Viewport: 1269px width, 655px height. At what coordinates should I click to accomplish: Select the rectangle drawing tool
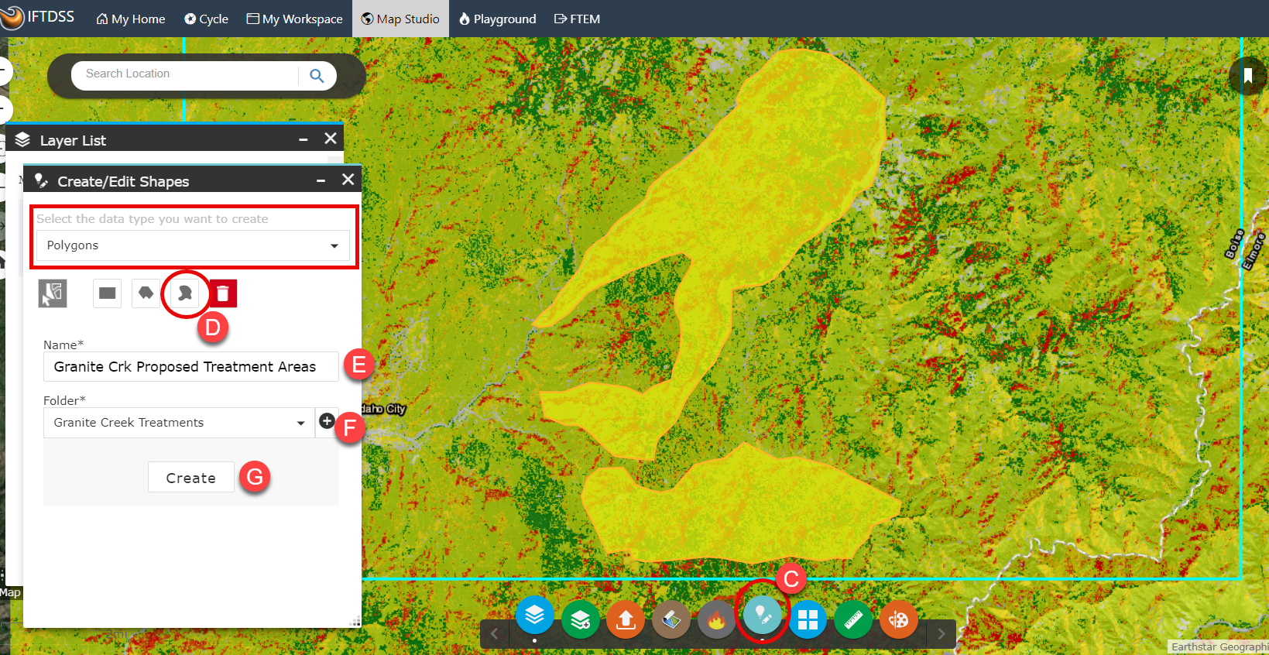(108, 293)
